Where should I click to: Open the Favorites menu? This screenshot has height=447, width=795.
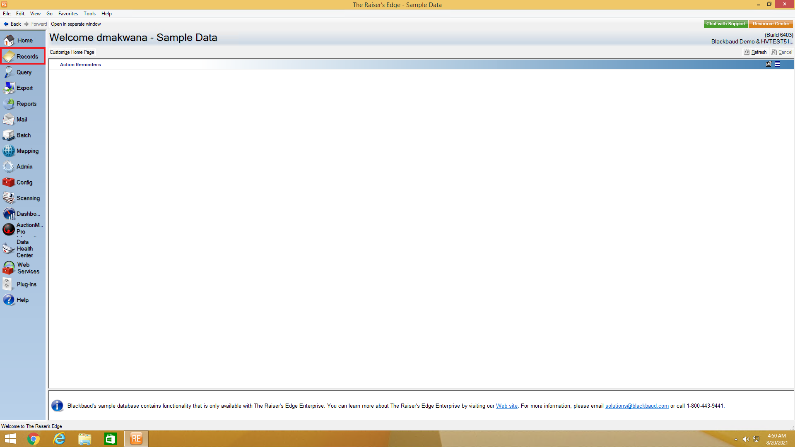coord(68,14)
